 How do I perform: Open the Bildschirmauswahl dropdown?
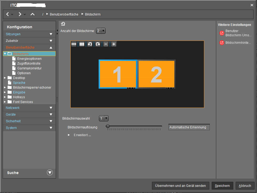[x=103, y=118]
